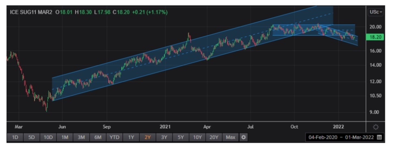Screen dimensions: 404x148
Task: Click the Mar time axis label
Action: [19, 127]
